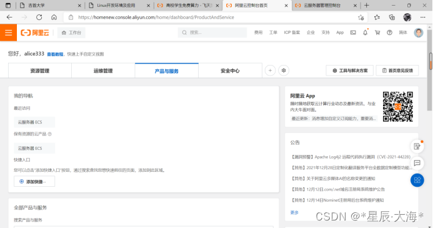
Task: Open the browser favorites list
Action: pyautogui.click(x=377, y=17)
